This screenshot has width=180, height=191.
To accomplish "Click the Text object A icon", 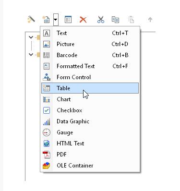I will click(47, 33).
